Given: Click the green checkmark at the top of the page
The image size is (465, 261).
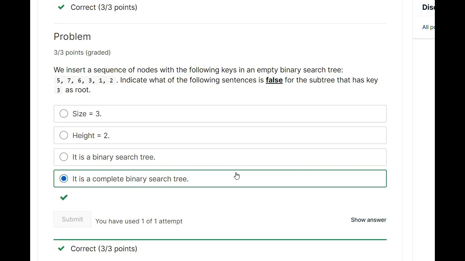Looking at the screenshot, I should click(61, 7).
